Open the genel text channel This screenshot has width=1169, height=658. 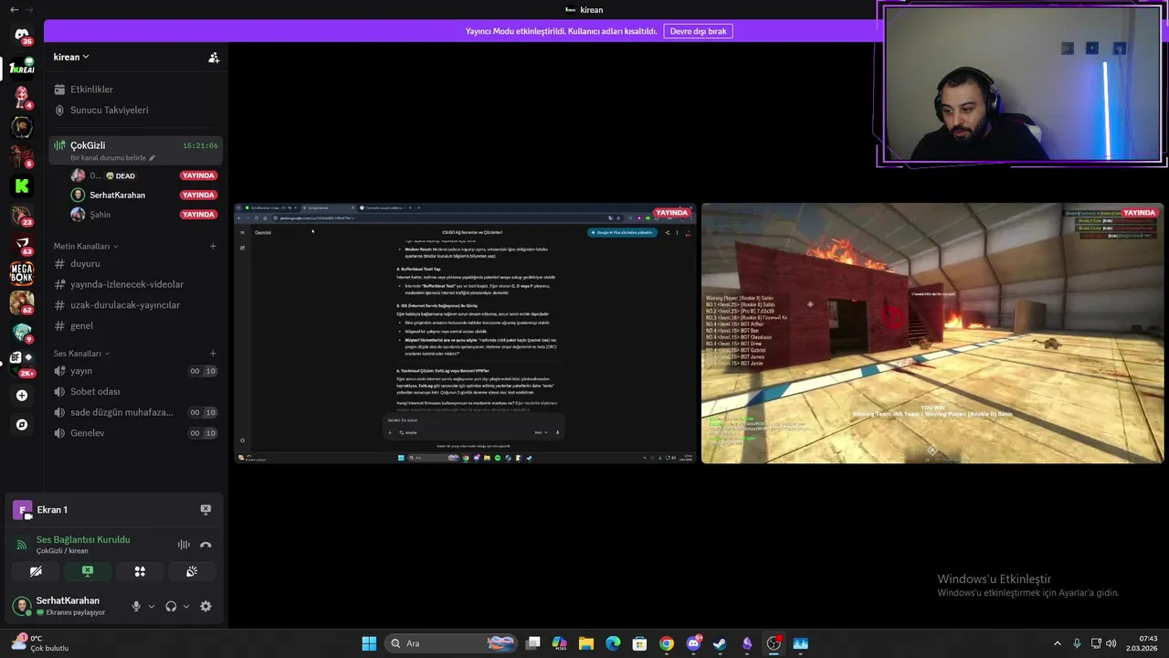pos(135,325)
